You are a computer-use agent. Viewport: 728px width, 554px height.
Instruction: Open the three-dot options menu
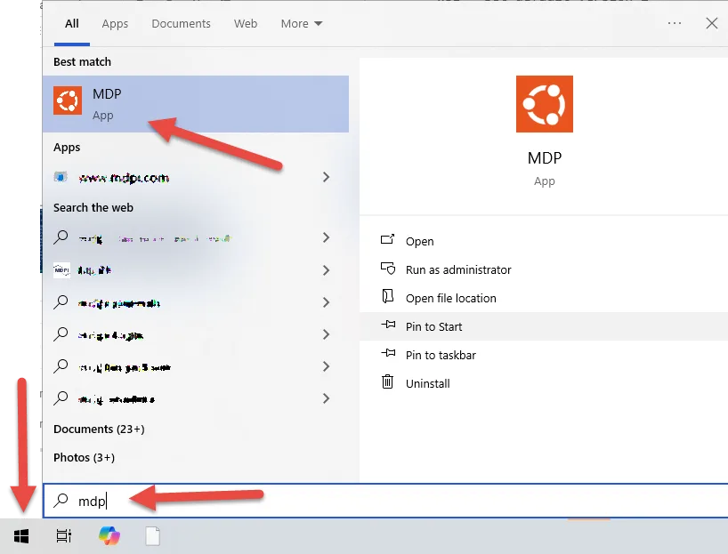[674, 23]
